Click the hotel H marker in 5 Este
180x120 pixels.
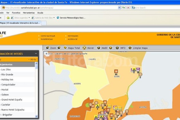pyautogui.click(x=116, y=71)
